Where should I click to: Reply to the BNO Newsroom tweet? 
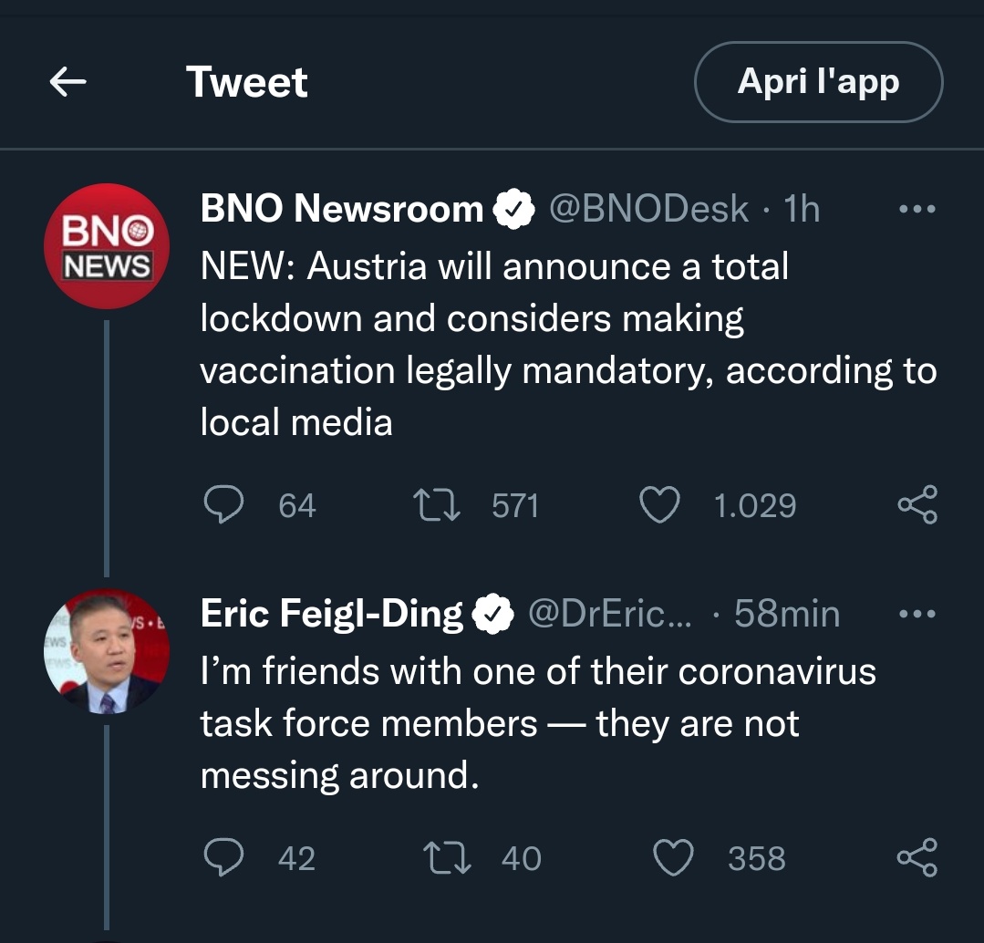(223, 505)
